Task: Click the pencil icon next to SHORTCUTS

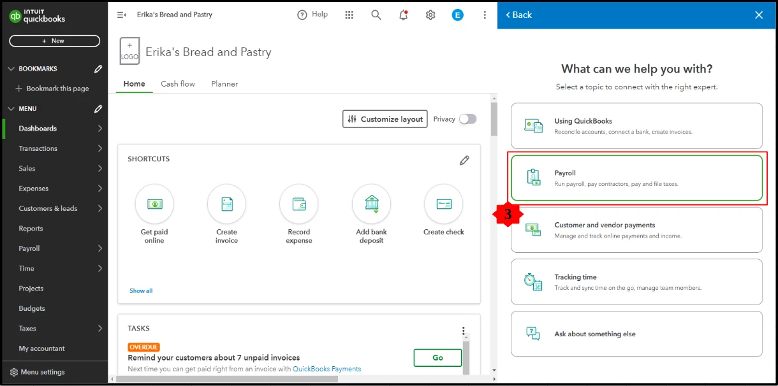Action: (x=464, y=160)
